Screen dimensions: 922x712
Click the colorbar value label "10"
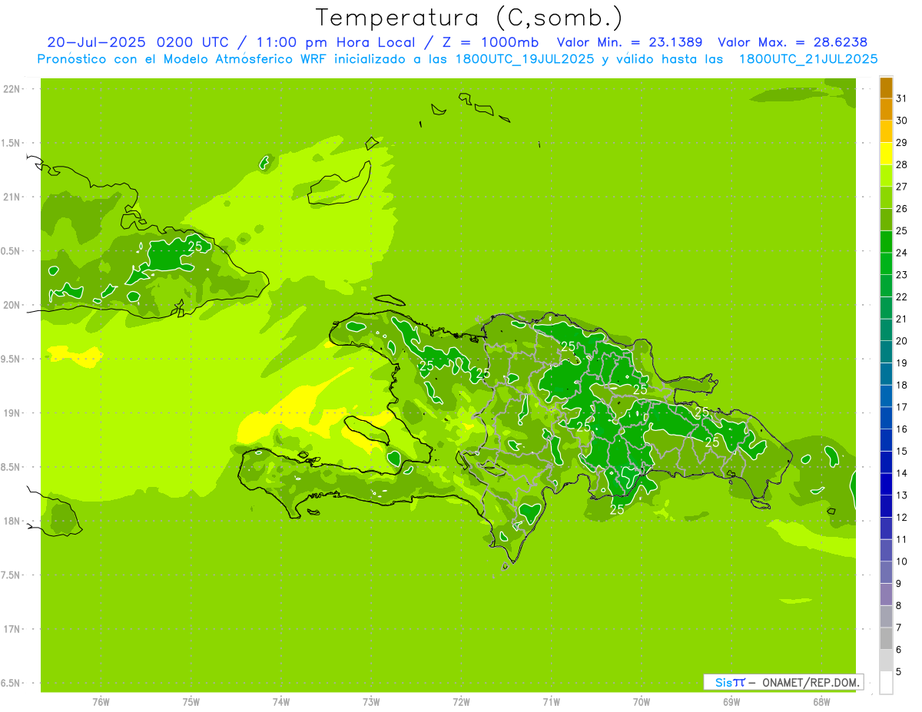901,561
